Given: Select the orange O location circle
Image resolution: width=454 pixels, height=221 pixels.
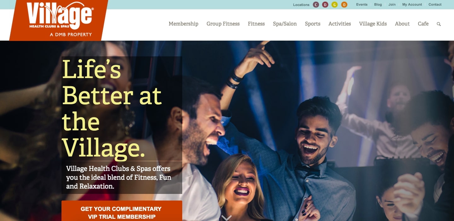Looking at the screenshot, I should click(x=344, y=5).
